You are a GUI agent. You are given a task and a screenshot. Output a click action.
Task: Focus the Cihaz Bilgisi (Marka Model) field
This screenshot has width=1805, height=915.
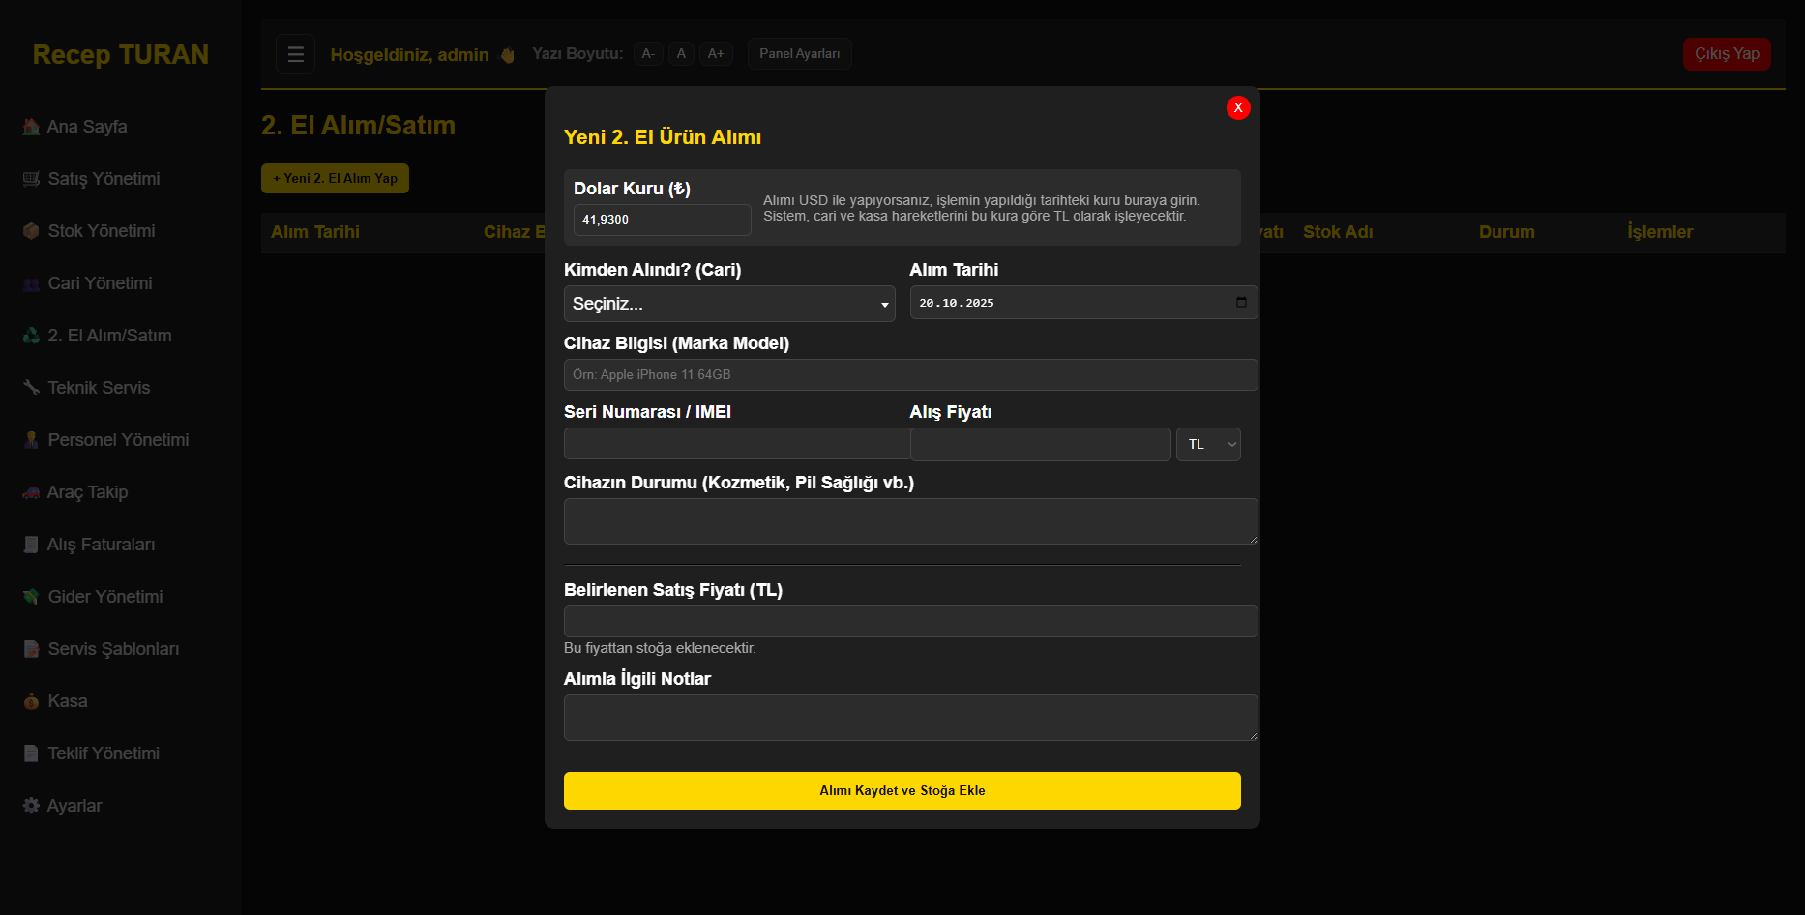point(909,375)
